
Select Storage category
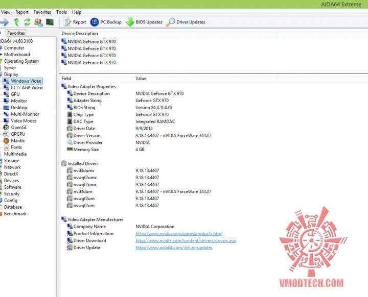click(11, 161)
